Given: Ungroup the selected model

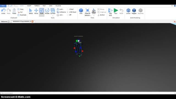Looking at the screenshot, I should [x=101, y=12].
